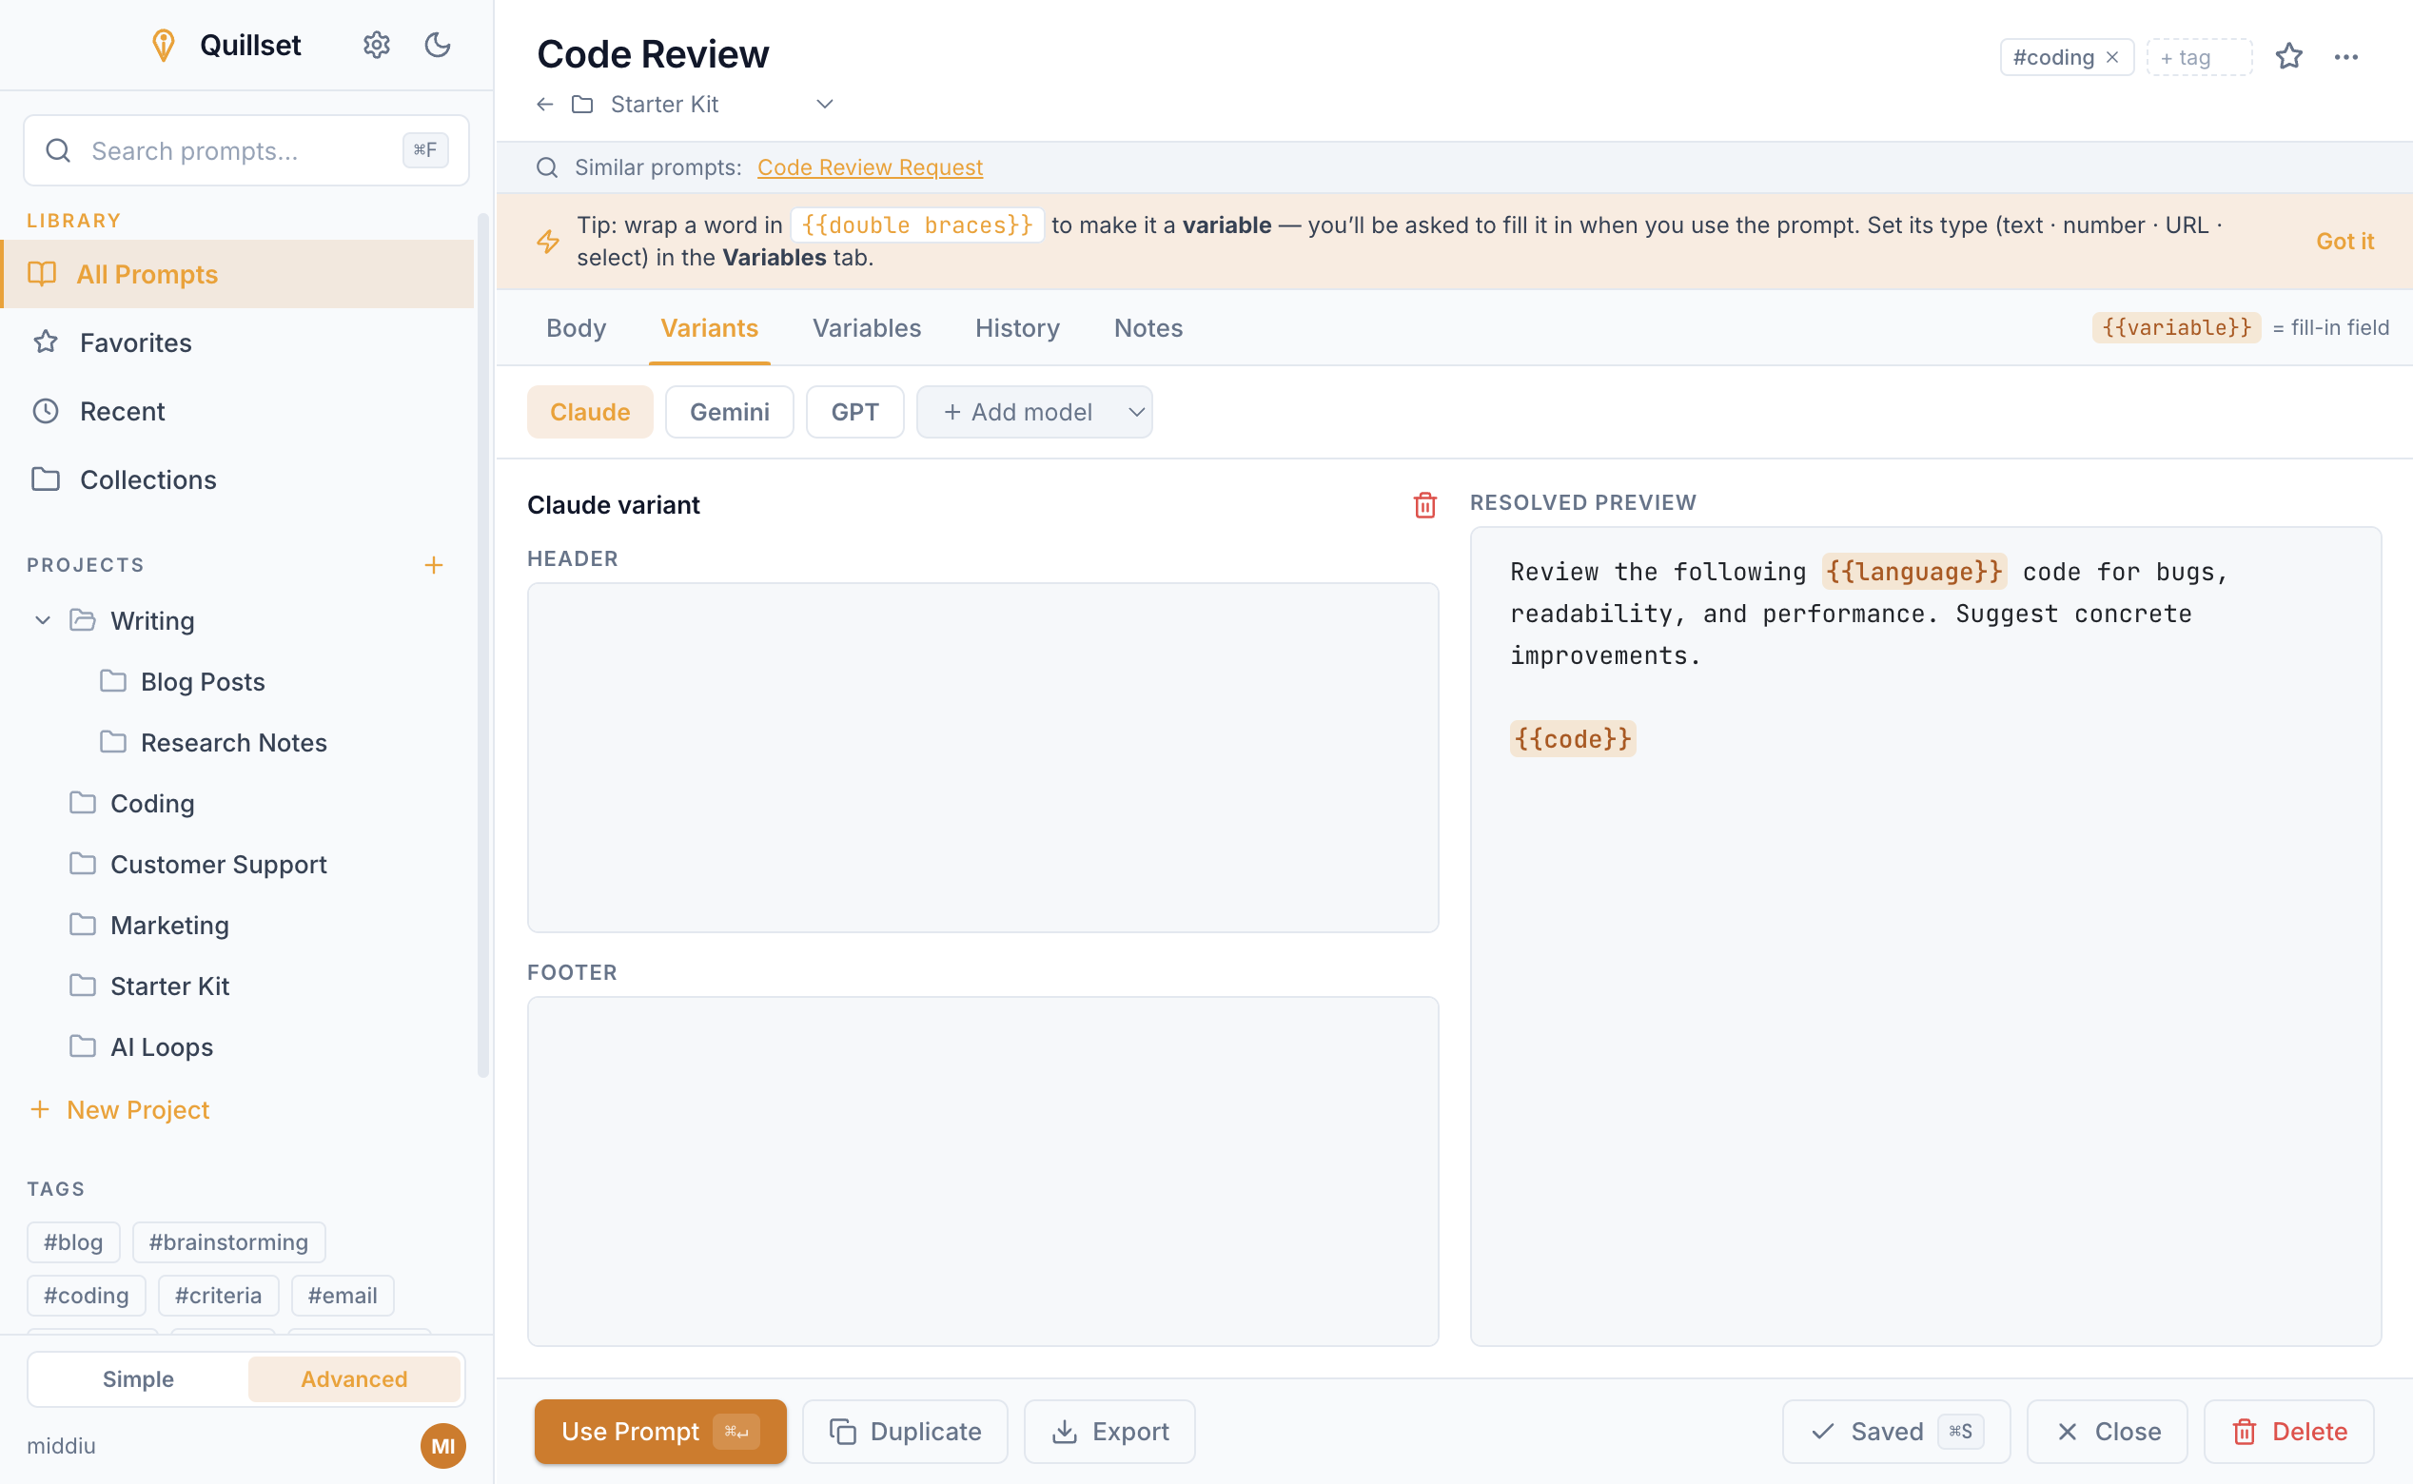Screen dimensions: 2413x1484
Task: Click the sidebar scrollbar
Action: [x=483, y=646]
